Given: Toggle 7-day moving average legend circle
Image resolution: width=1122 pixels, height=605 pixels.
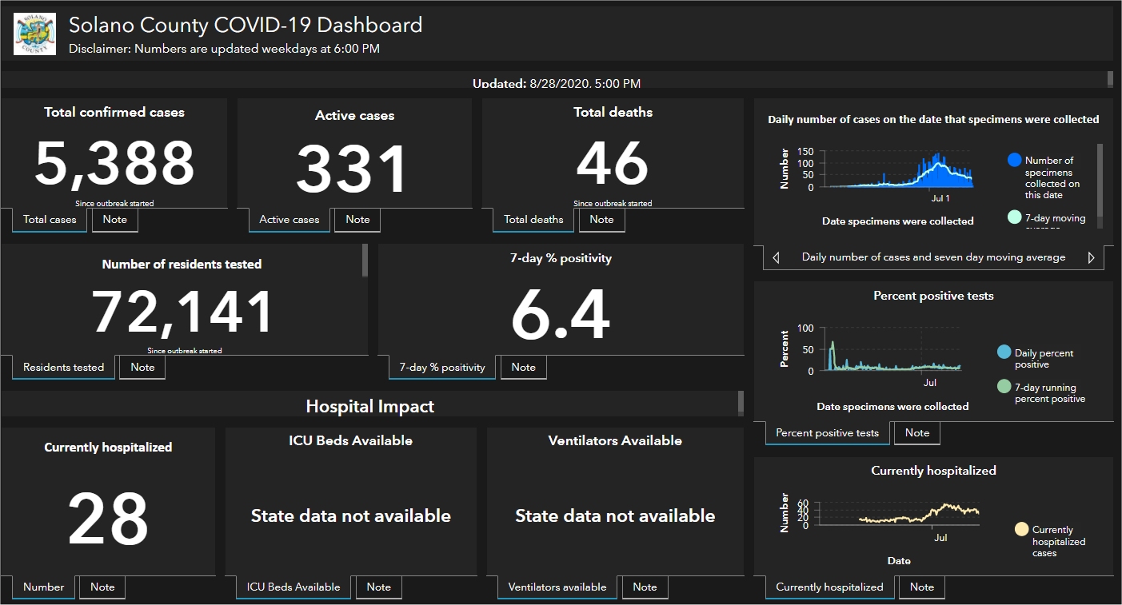Looking at the screenshot, I should 1015,217.
